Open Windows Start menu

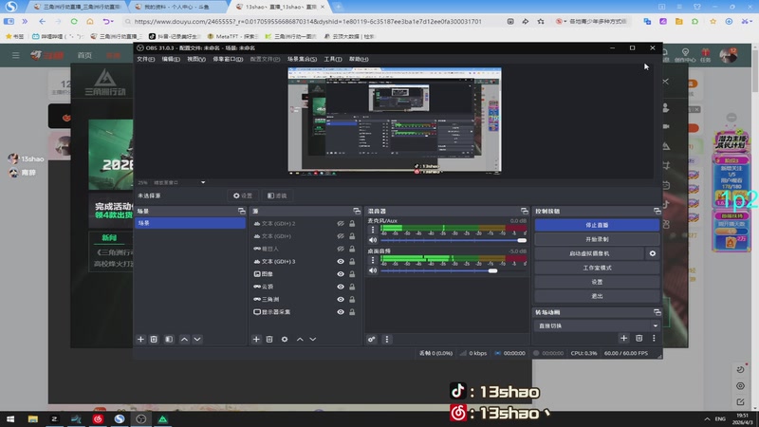(10, 418)
